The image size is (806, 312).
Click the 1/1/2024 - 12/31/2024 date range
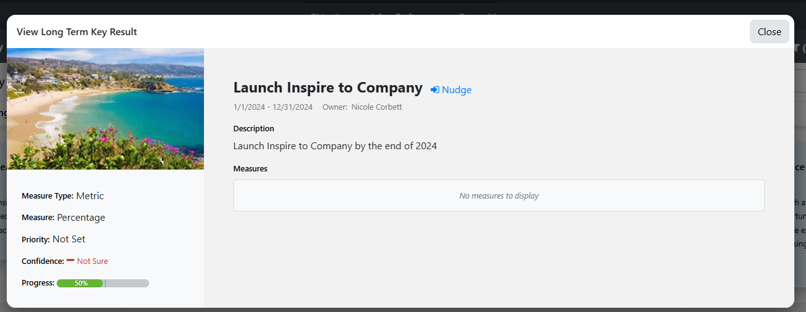pos(273,107)
